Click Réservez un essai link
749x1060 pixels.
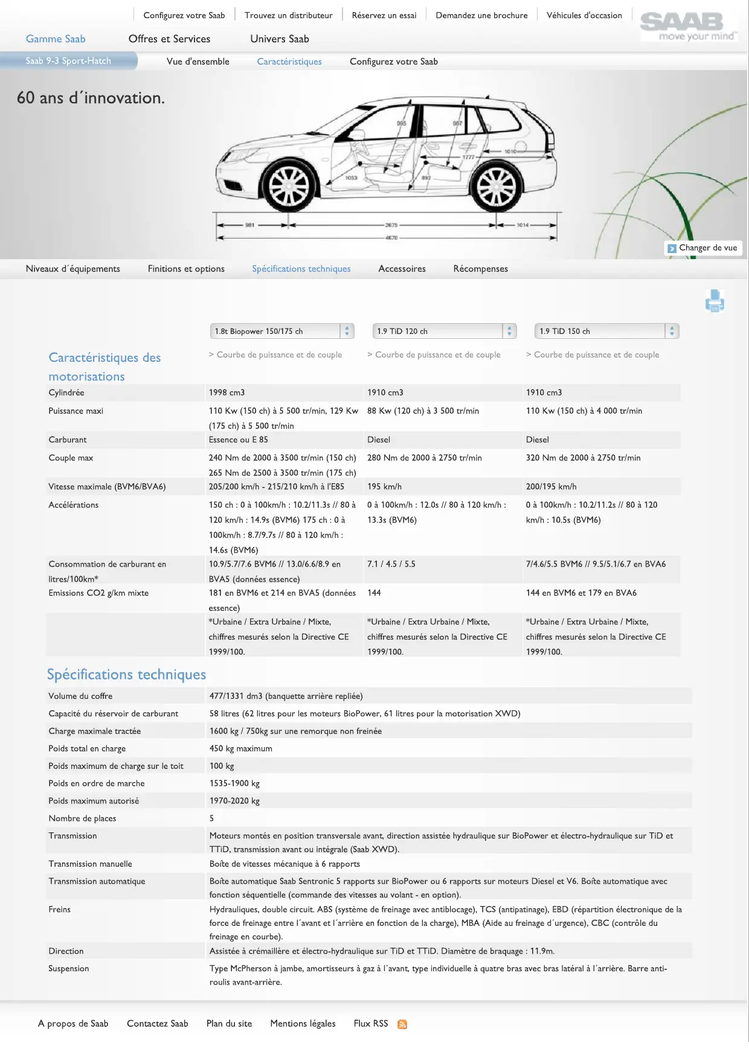[384, 15]
